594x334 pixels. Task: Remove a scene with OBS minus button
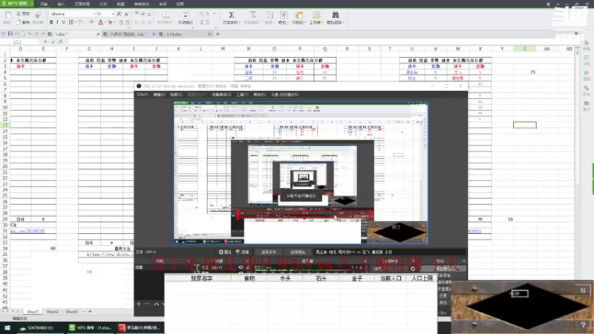point(147,304)
